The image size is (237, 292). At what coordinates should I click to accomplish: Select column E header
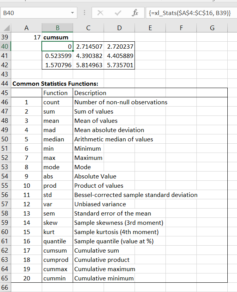tap(150, 28)
